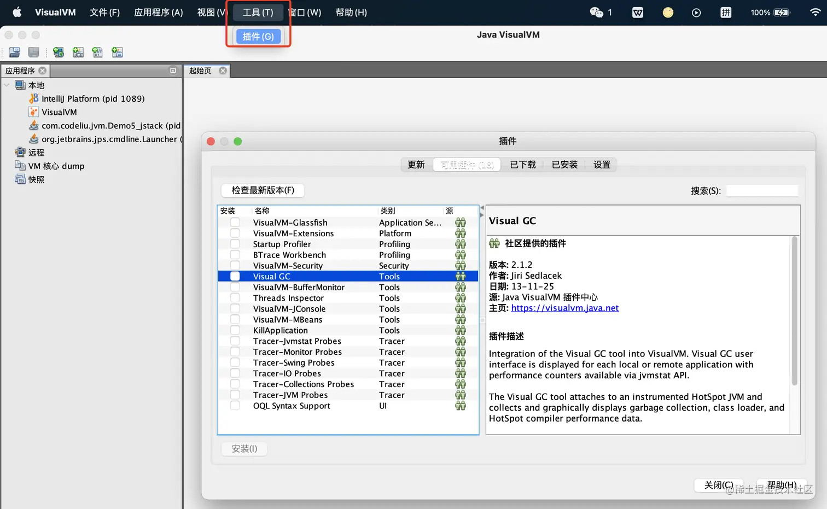This screenshot has height=509, width=827.
Task: Select the Tracer-Collections Probes row
Action: (348, 384)
